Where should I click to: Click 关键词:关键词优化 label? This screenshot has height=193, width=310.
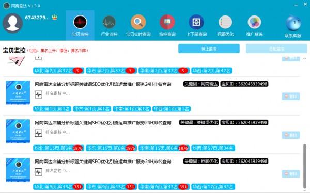(199, 123)
